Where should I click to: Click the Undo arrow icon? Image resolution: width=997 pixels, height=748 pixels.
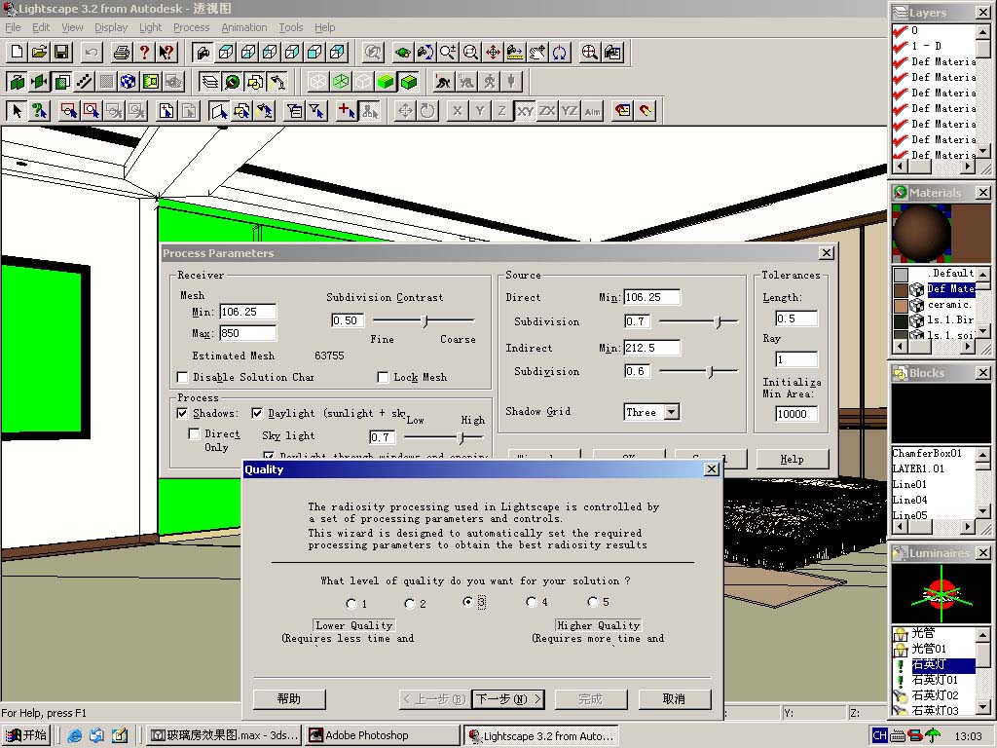click(x=92, y=53)
